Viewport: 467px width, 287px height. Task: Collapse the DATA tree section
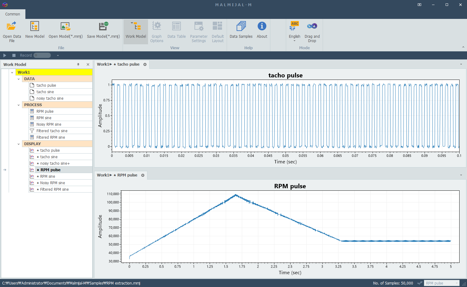(x=19, y=79)
